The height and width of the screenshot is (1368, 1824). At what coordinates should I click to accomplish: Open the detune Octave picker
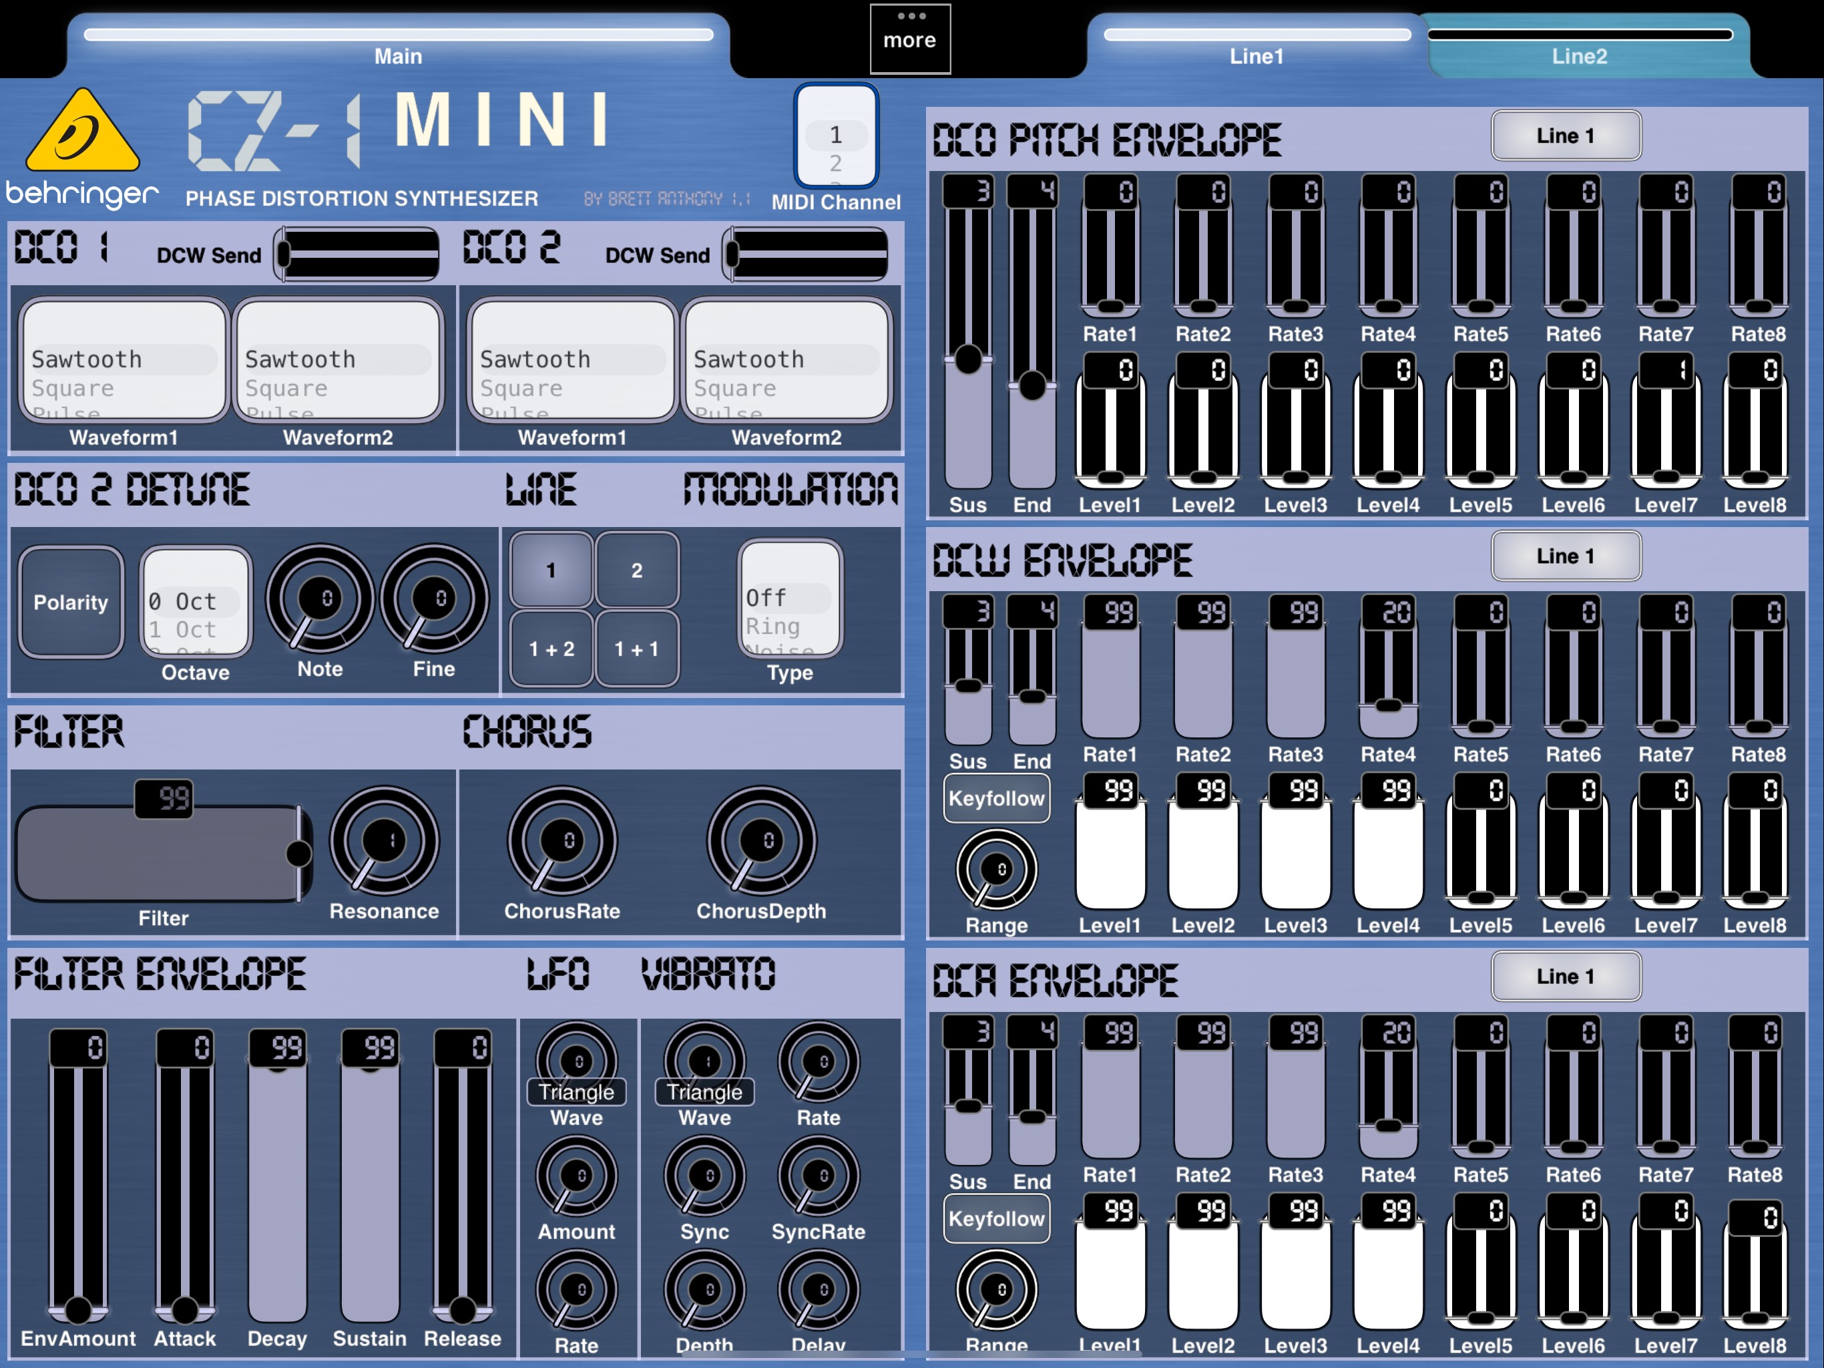tap(196, 601)
